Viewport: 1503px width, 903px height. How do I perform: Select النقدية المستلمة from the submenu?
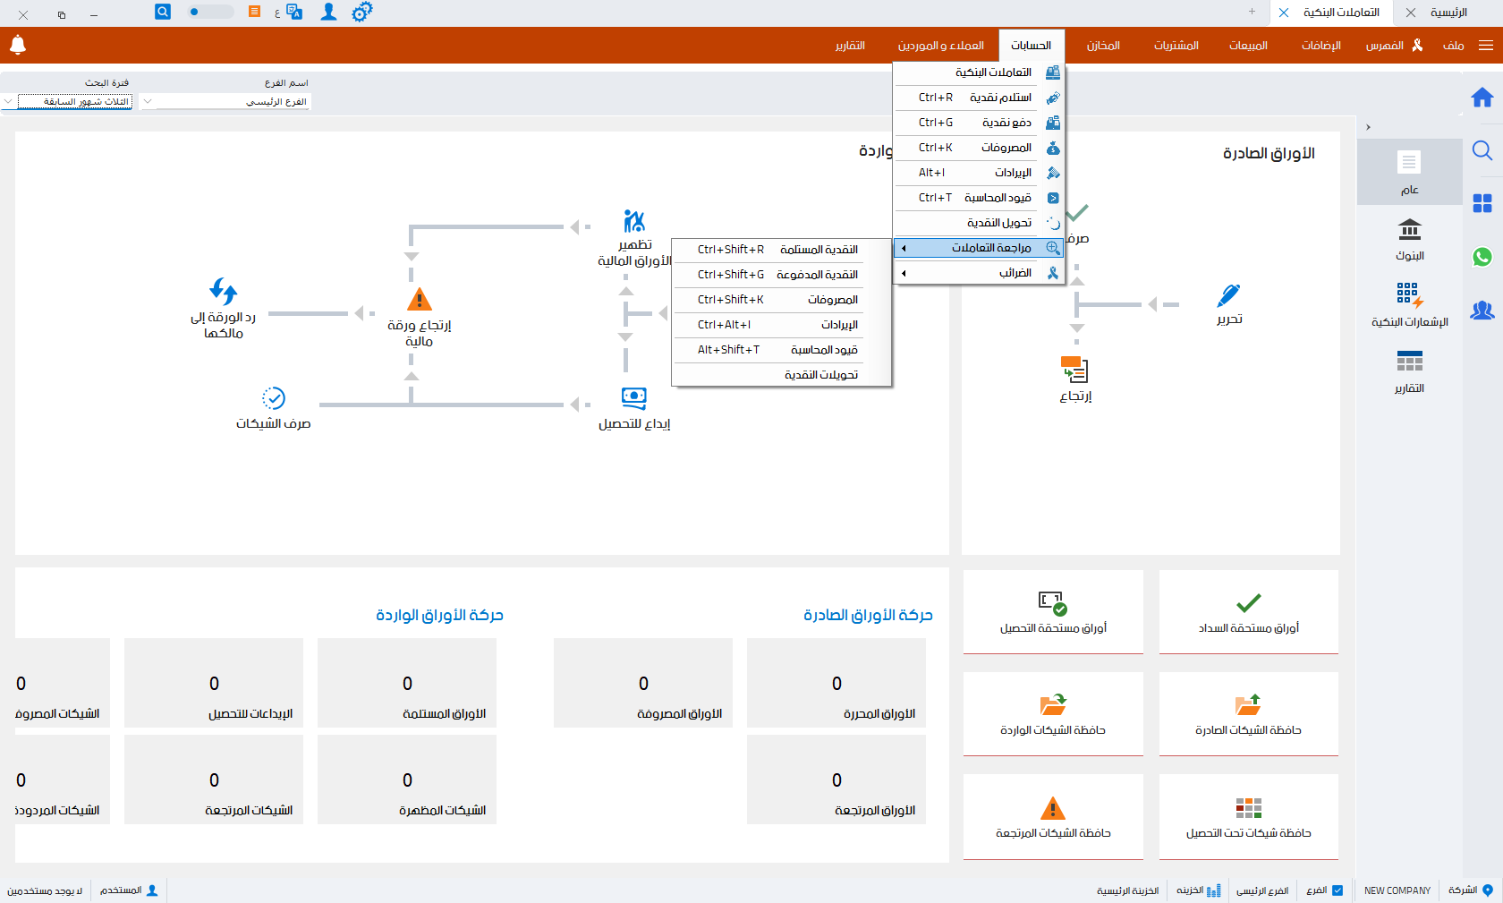point(780,250)
